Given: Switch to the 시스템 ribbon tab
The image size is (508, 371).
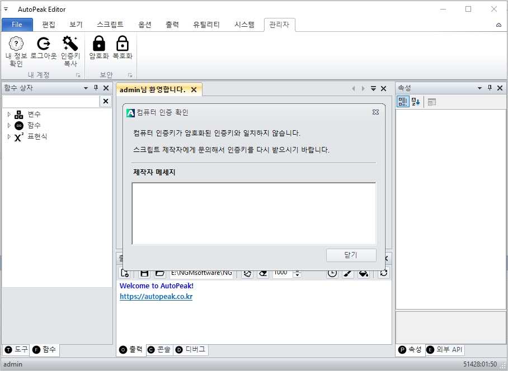Looking at the screenshot, I should click(x=244, y=25).
